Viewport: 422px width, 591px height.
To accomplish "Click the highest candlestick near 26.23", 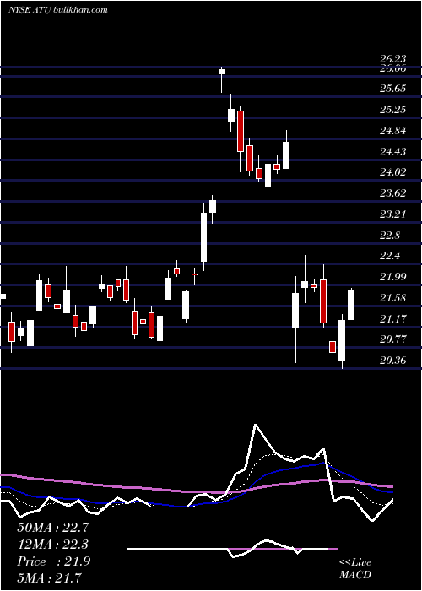I will (222, 79).
